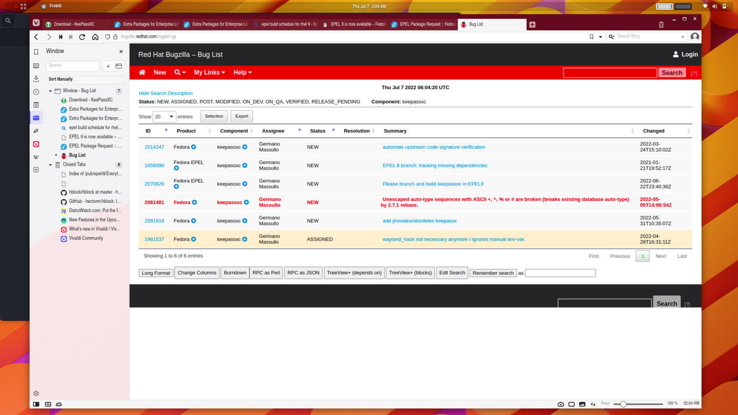Open the Wikipedia web panel
The width and height of the screenshot is (738, 415).
[x=36, y=157]
